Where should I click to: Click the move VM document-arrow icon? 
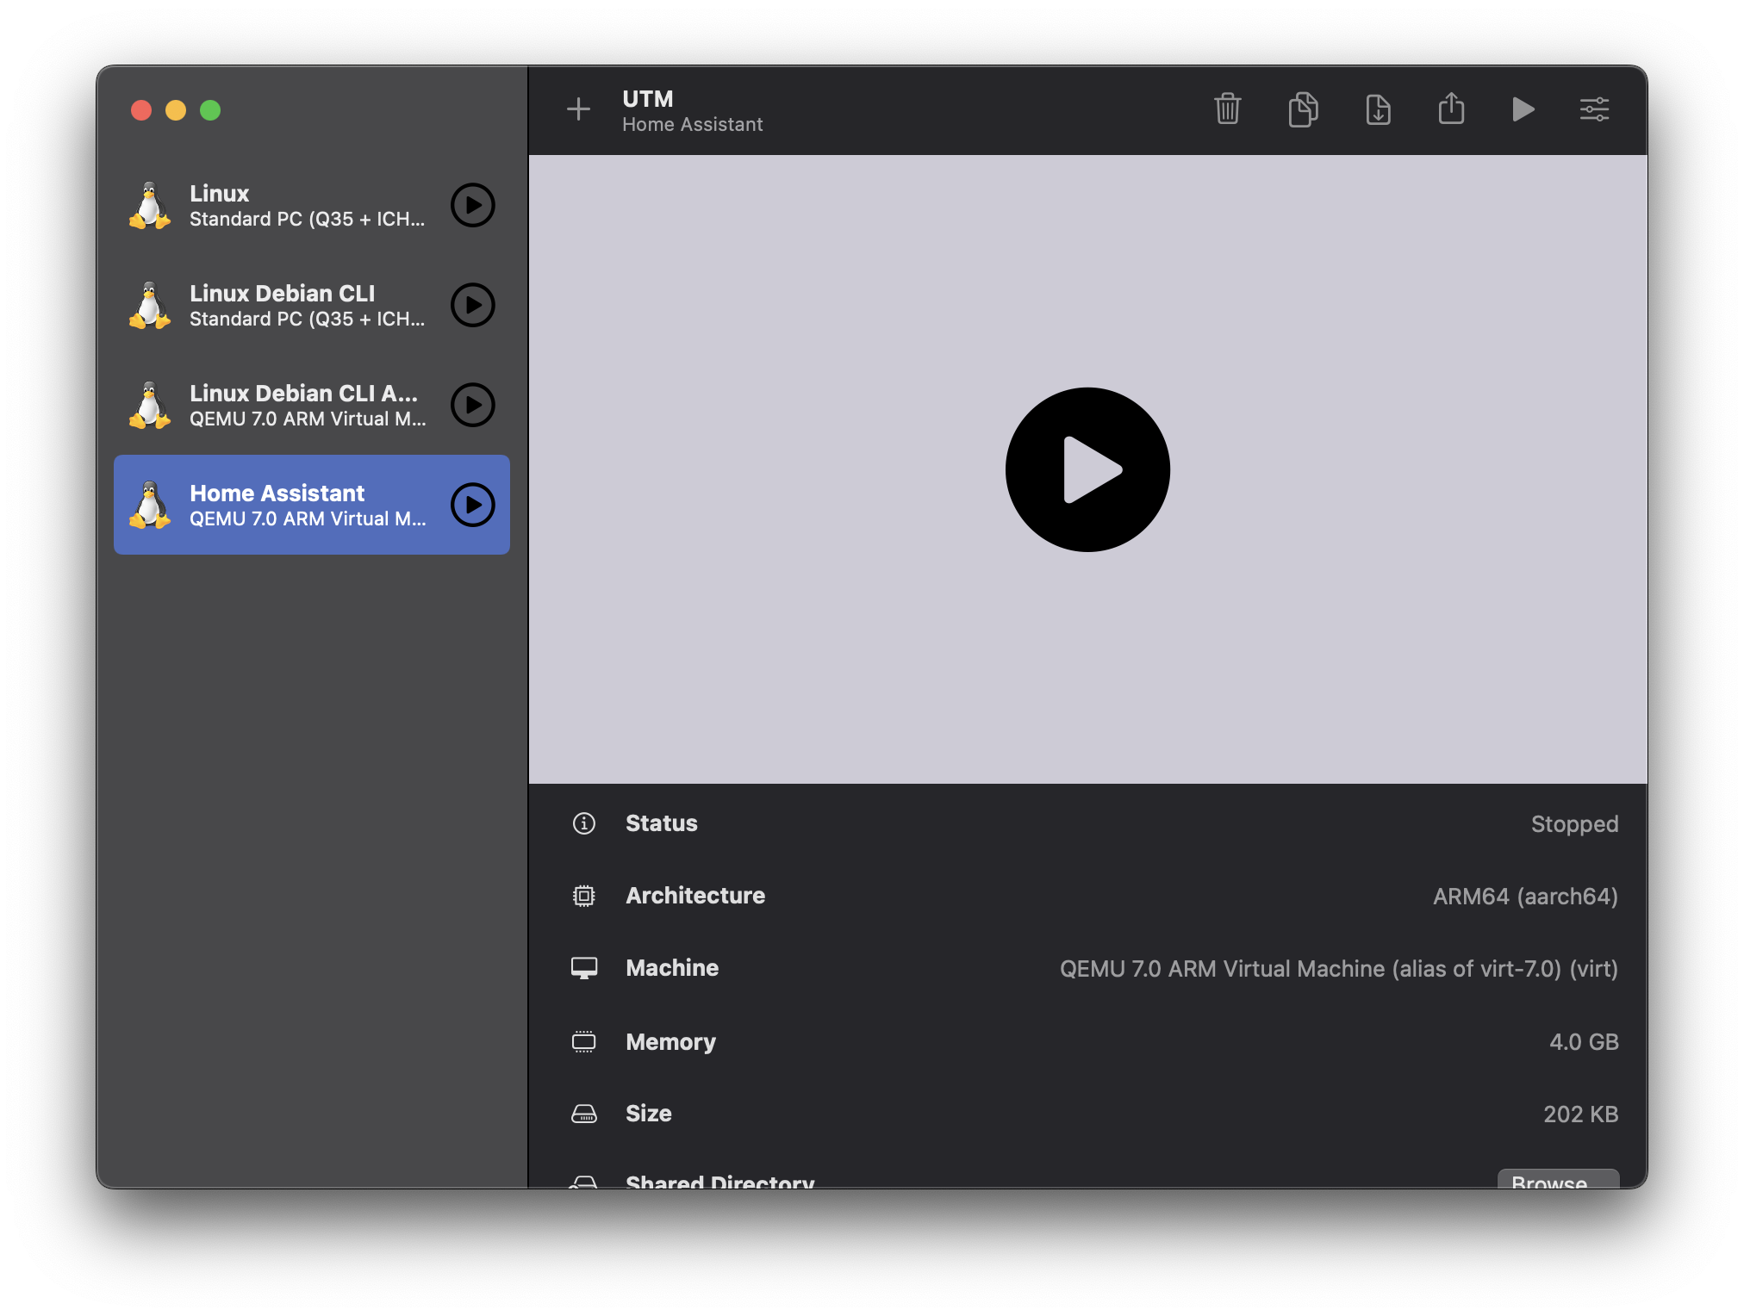point(1378,109)
